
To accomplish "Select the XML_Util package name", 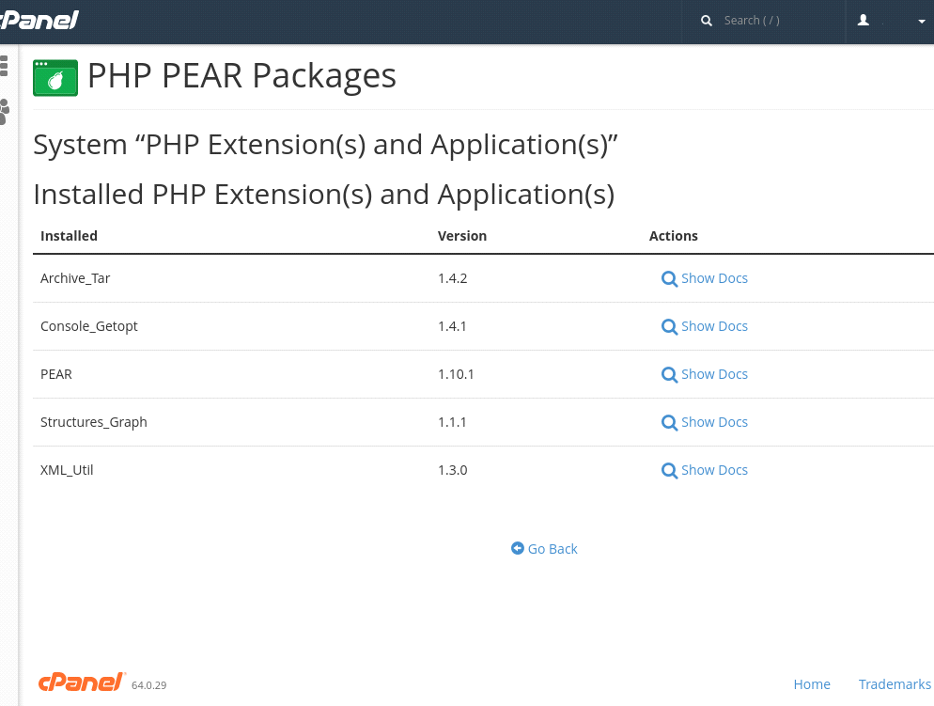I will (x=67, y=470).
